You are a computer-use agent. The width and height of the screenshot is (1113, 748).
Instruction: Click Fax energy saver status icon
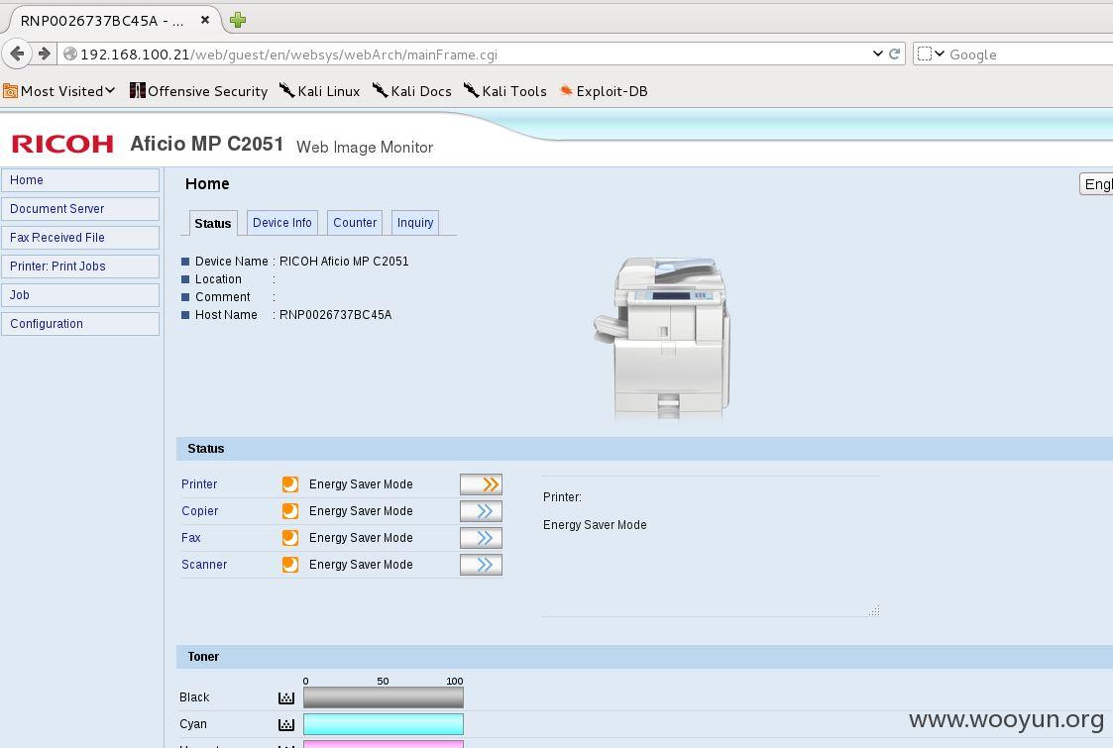coord(290,538)
